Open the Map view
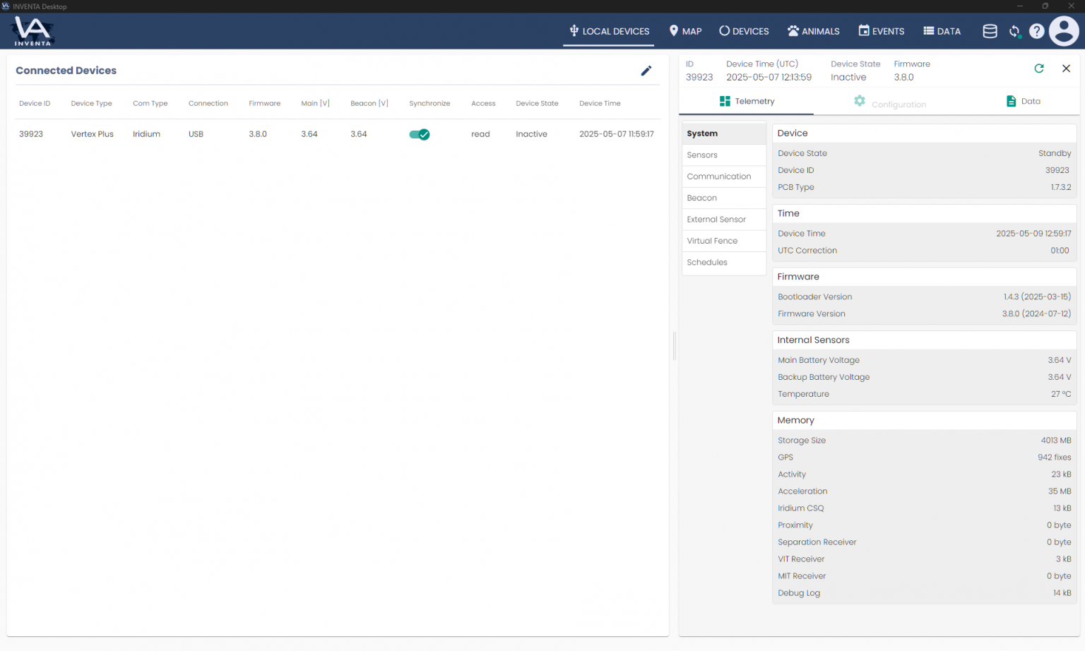Image resolution: width=1085 pixels, height=651 pixels. tap(685, 31)
